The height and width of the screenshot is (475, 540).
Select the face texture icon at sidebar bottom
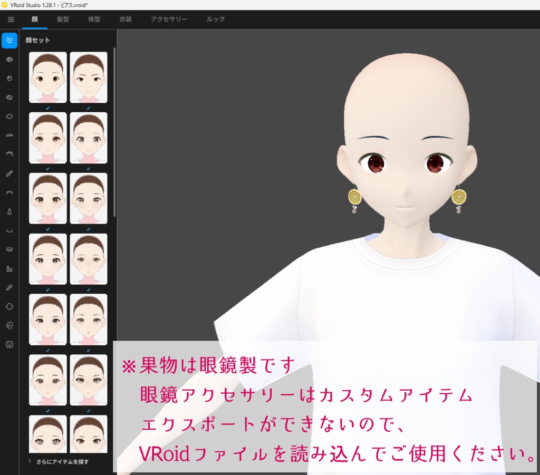point(9,343)
